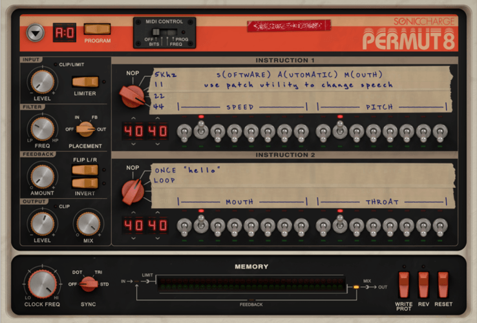Select 44 on Instruction 1 tape label
Viewport: 477px width, 323px height.
(x=159, y=107)
